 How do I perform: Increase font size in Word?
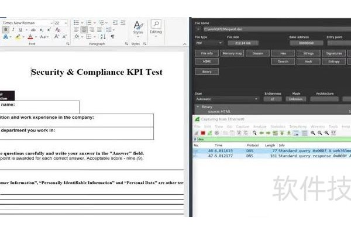tap(57, 37)
